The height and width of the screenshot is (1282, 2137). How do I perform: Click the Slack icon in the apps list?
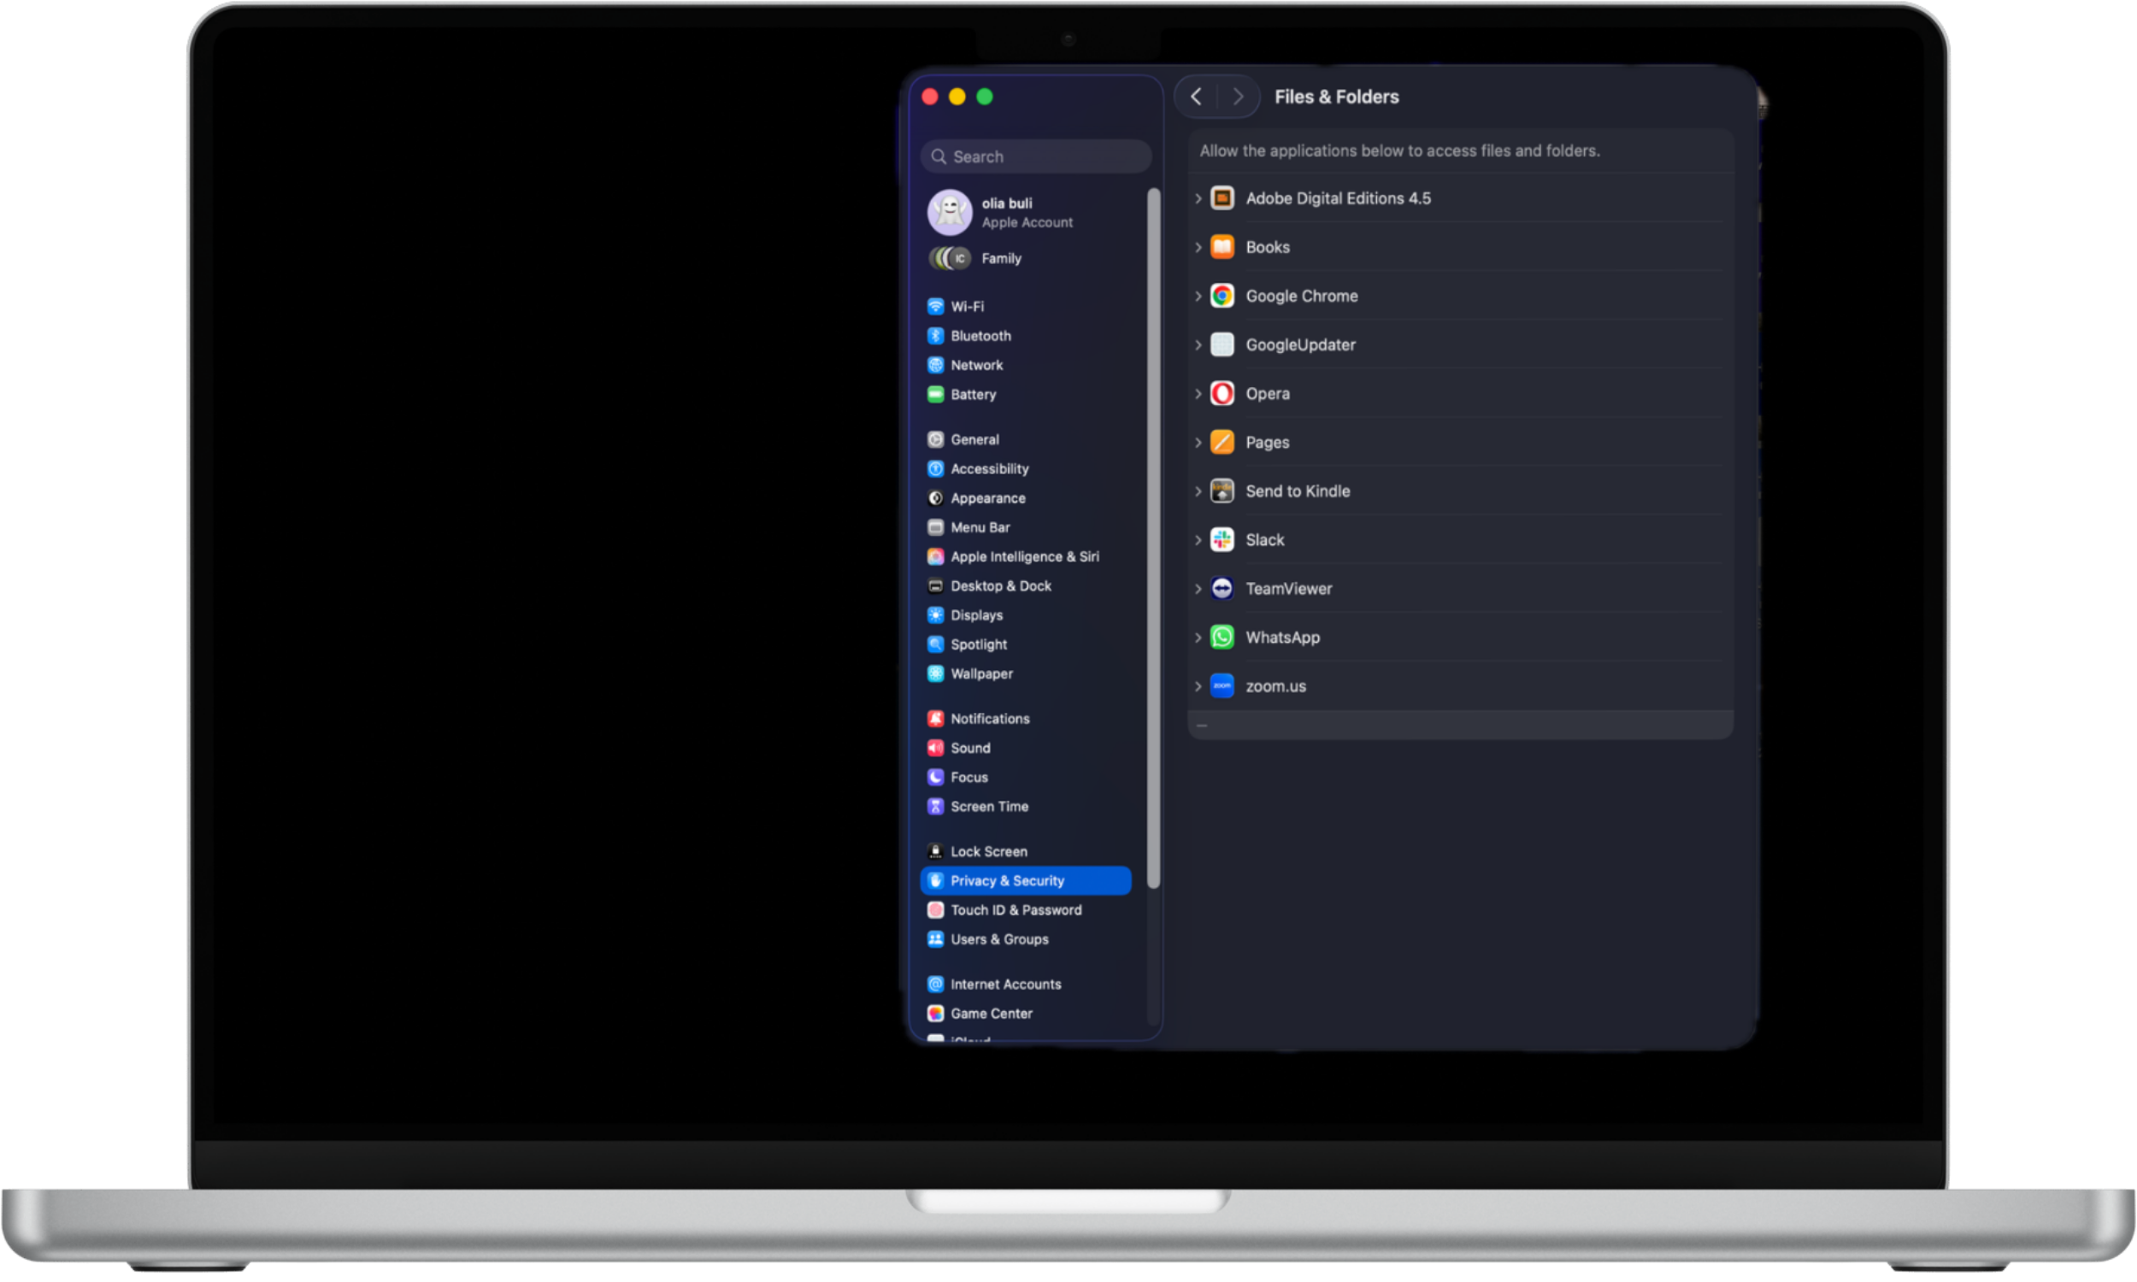pos(1222,539)
